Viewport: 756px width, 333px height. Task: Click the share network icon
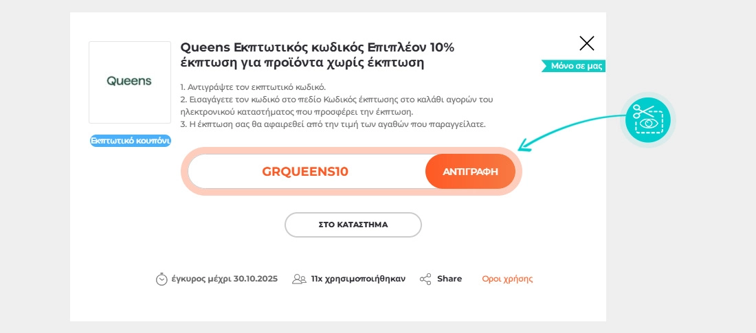425,279
